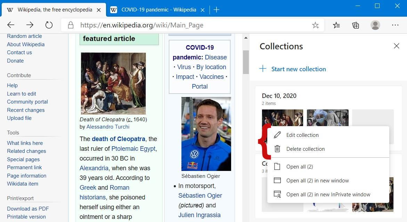Open the Settings and more ellipsis menu
This screenshot has height=222, width=407.
click(x=395, y=25)
